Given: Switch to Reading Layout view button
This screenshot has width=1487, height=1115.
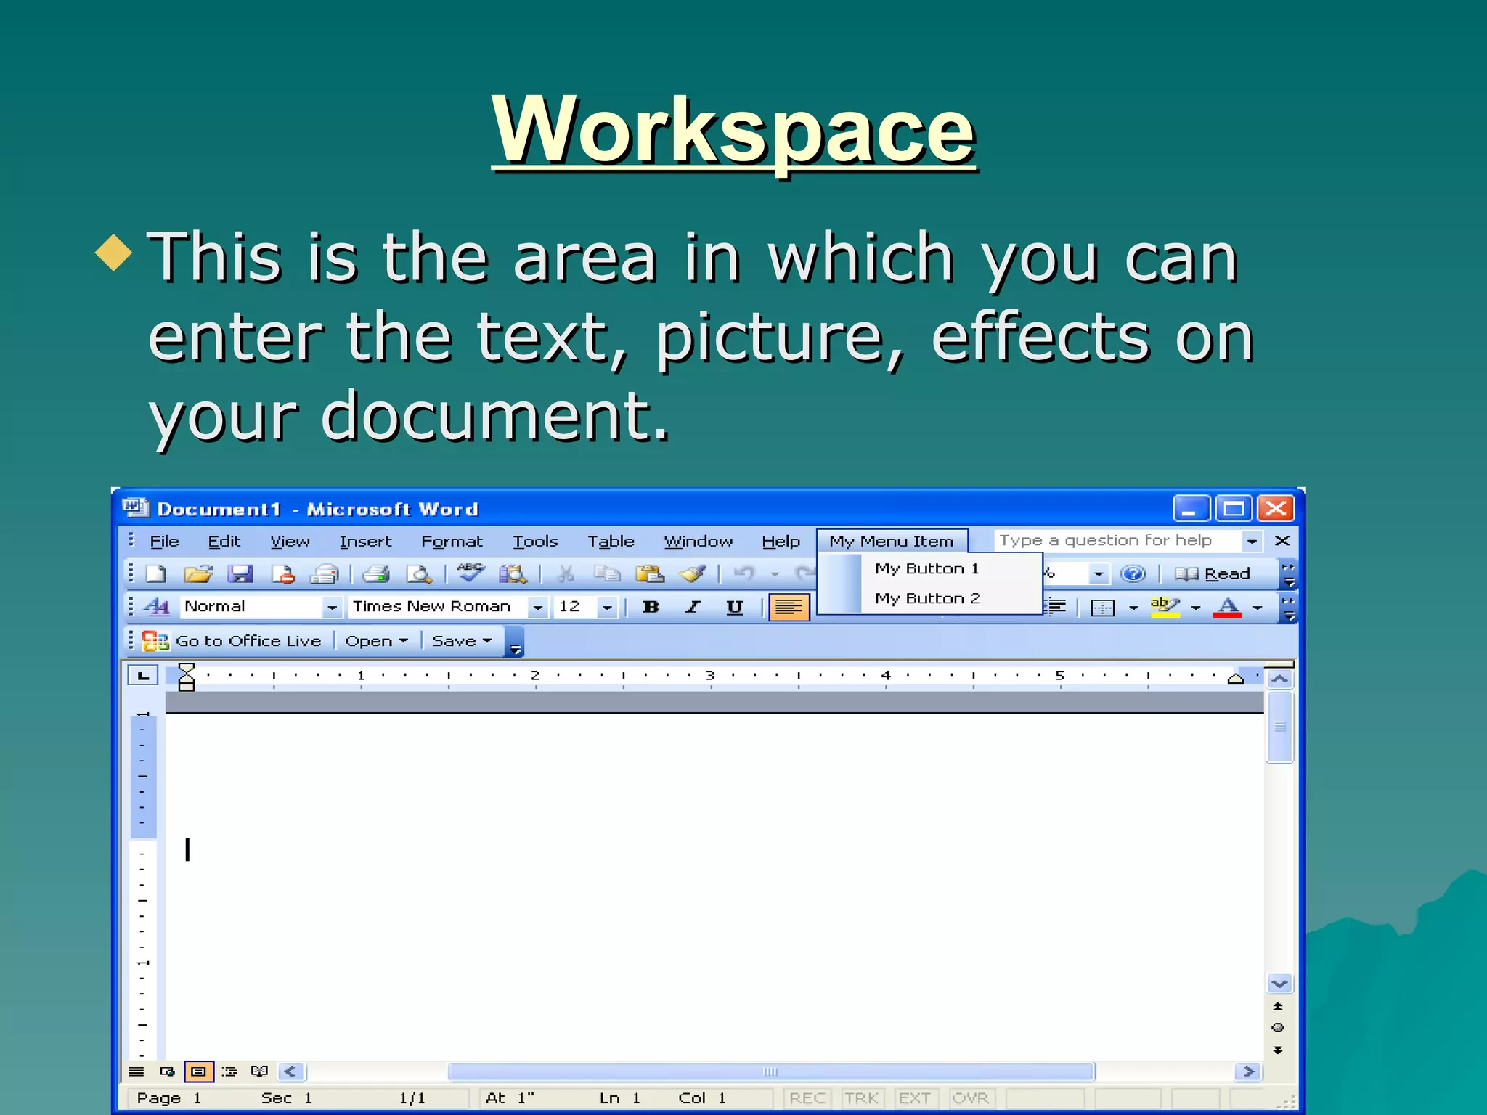Looking at the screenshot, I should click(x=259, y=1071).
